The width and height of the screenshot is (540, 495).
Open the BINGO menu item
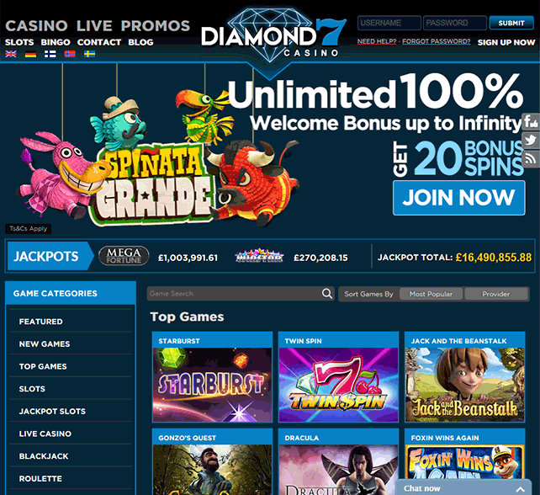[x=56, y=42]
